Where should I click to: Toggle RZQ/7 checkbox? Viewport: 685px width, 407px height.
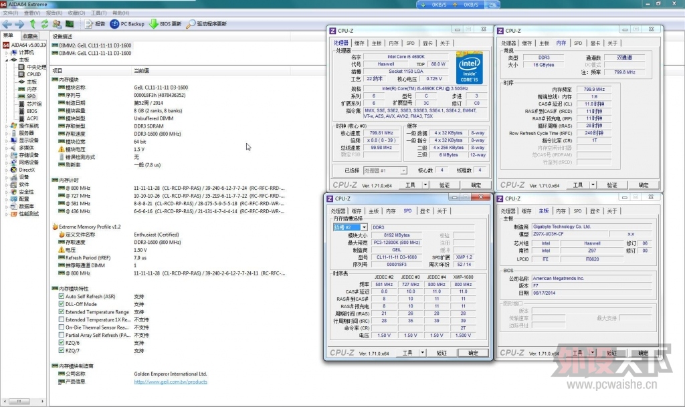[62, 350]
